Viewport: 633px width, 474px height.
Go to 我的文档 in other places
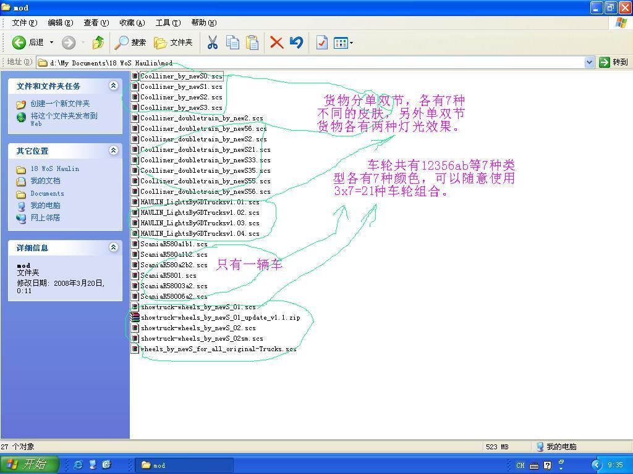(45, 181)
